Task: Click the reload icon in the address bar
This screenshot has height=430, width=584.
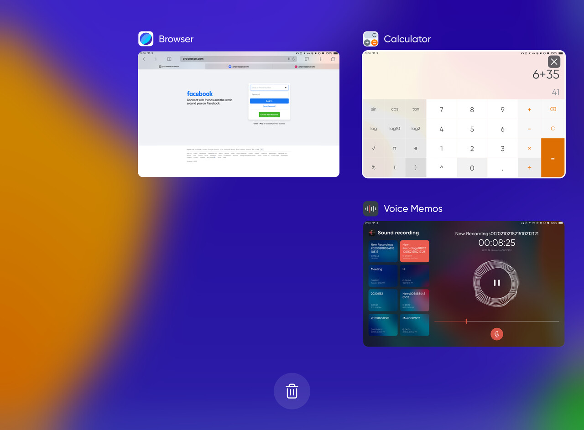Action: 293,59
